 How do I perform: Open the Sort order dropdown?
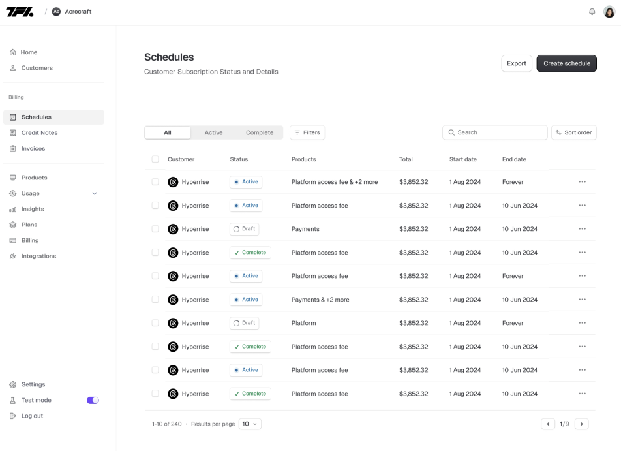573,132
